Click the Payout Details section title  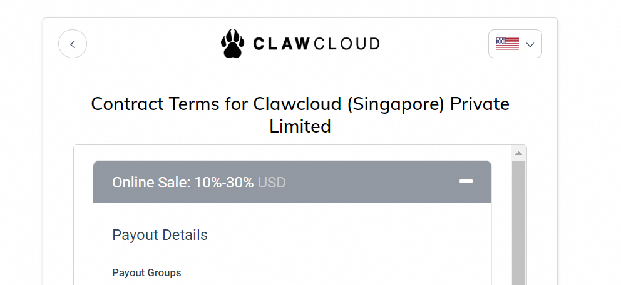[160, 235]
